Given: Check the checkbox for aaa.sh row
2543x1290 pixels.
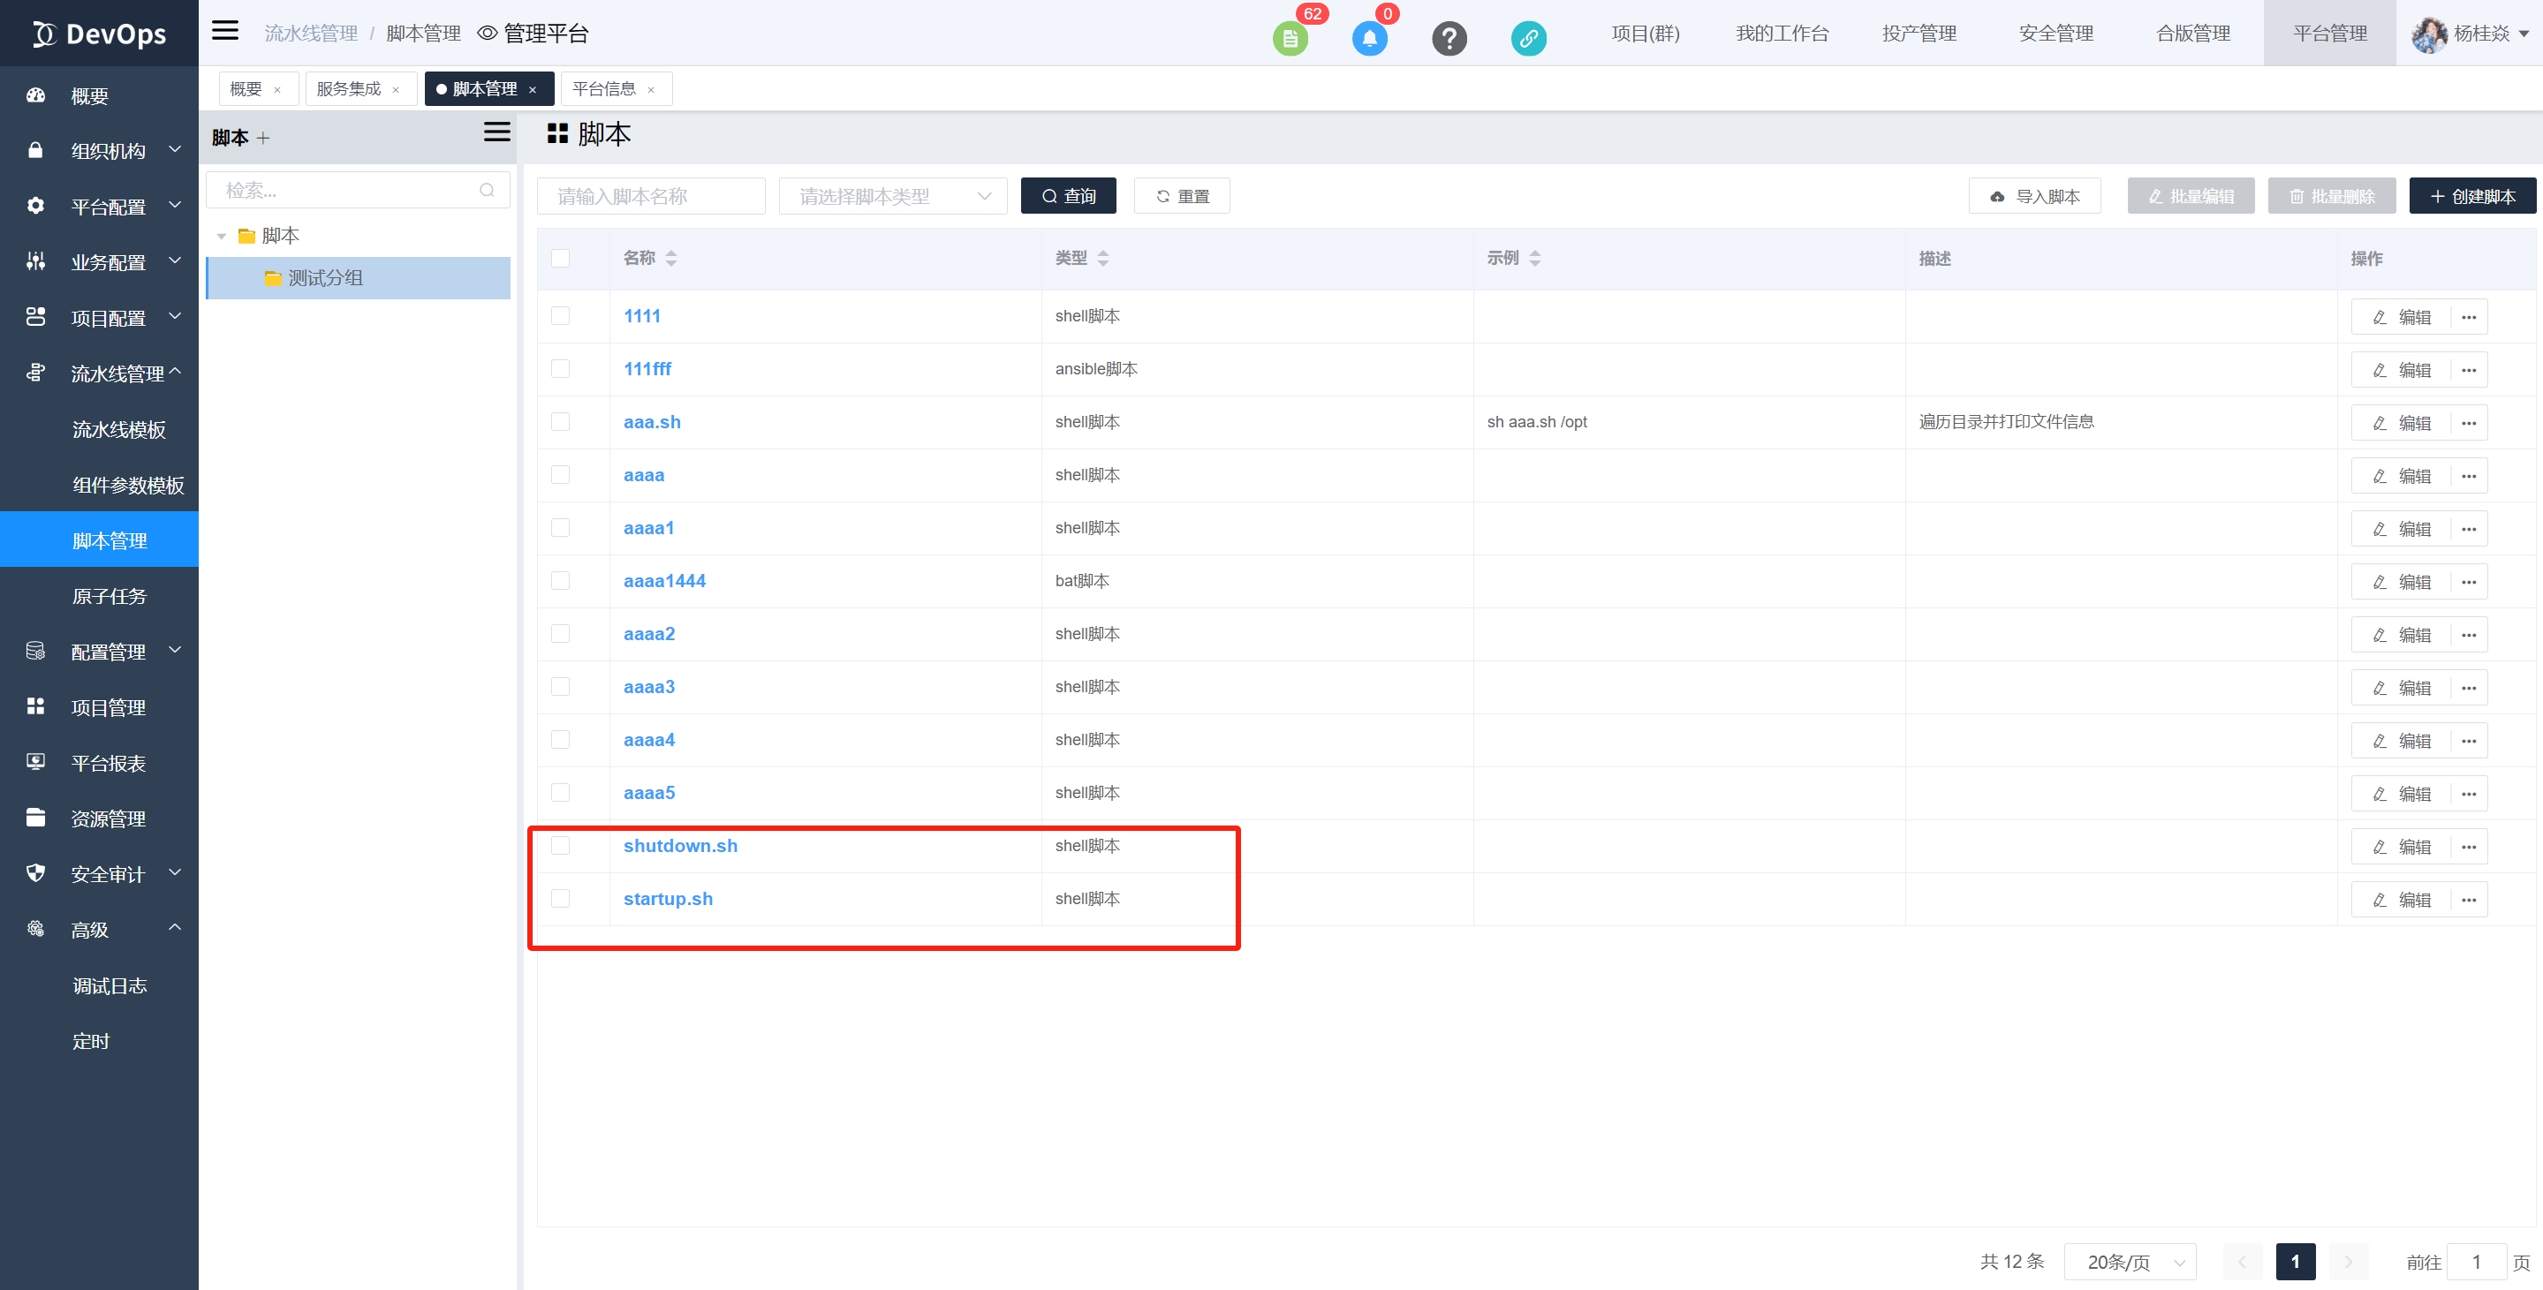Looking at the screenshot, I should (x=560, y=422).
